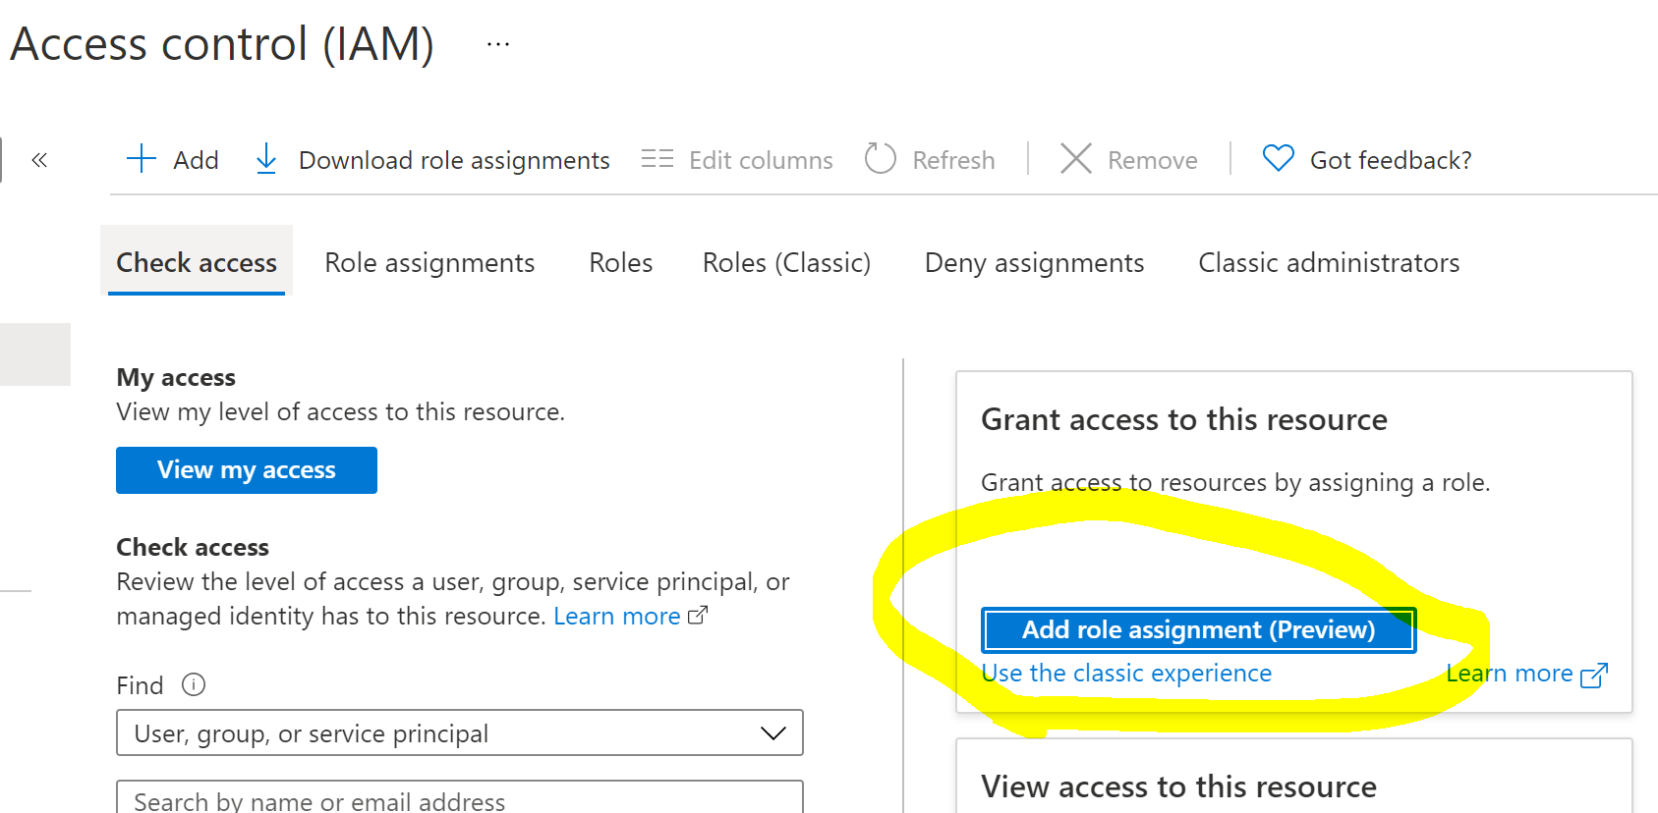
Task: Click Add role assignment (Preview)
Action: (1197, 629)
